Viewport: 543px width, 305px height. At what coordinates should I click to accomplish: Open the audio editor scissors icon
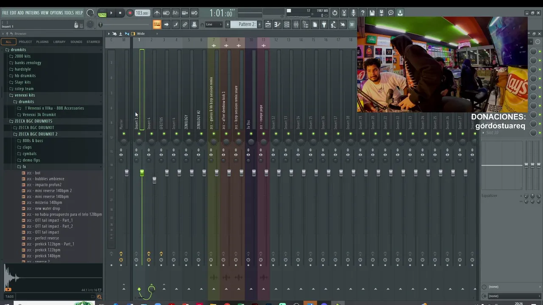coord(344,13)
